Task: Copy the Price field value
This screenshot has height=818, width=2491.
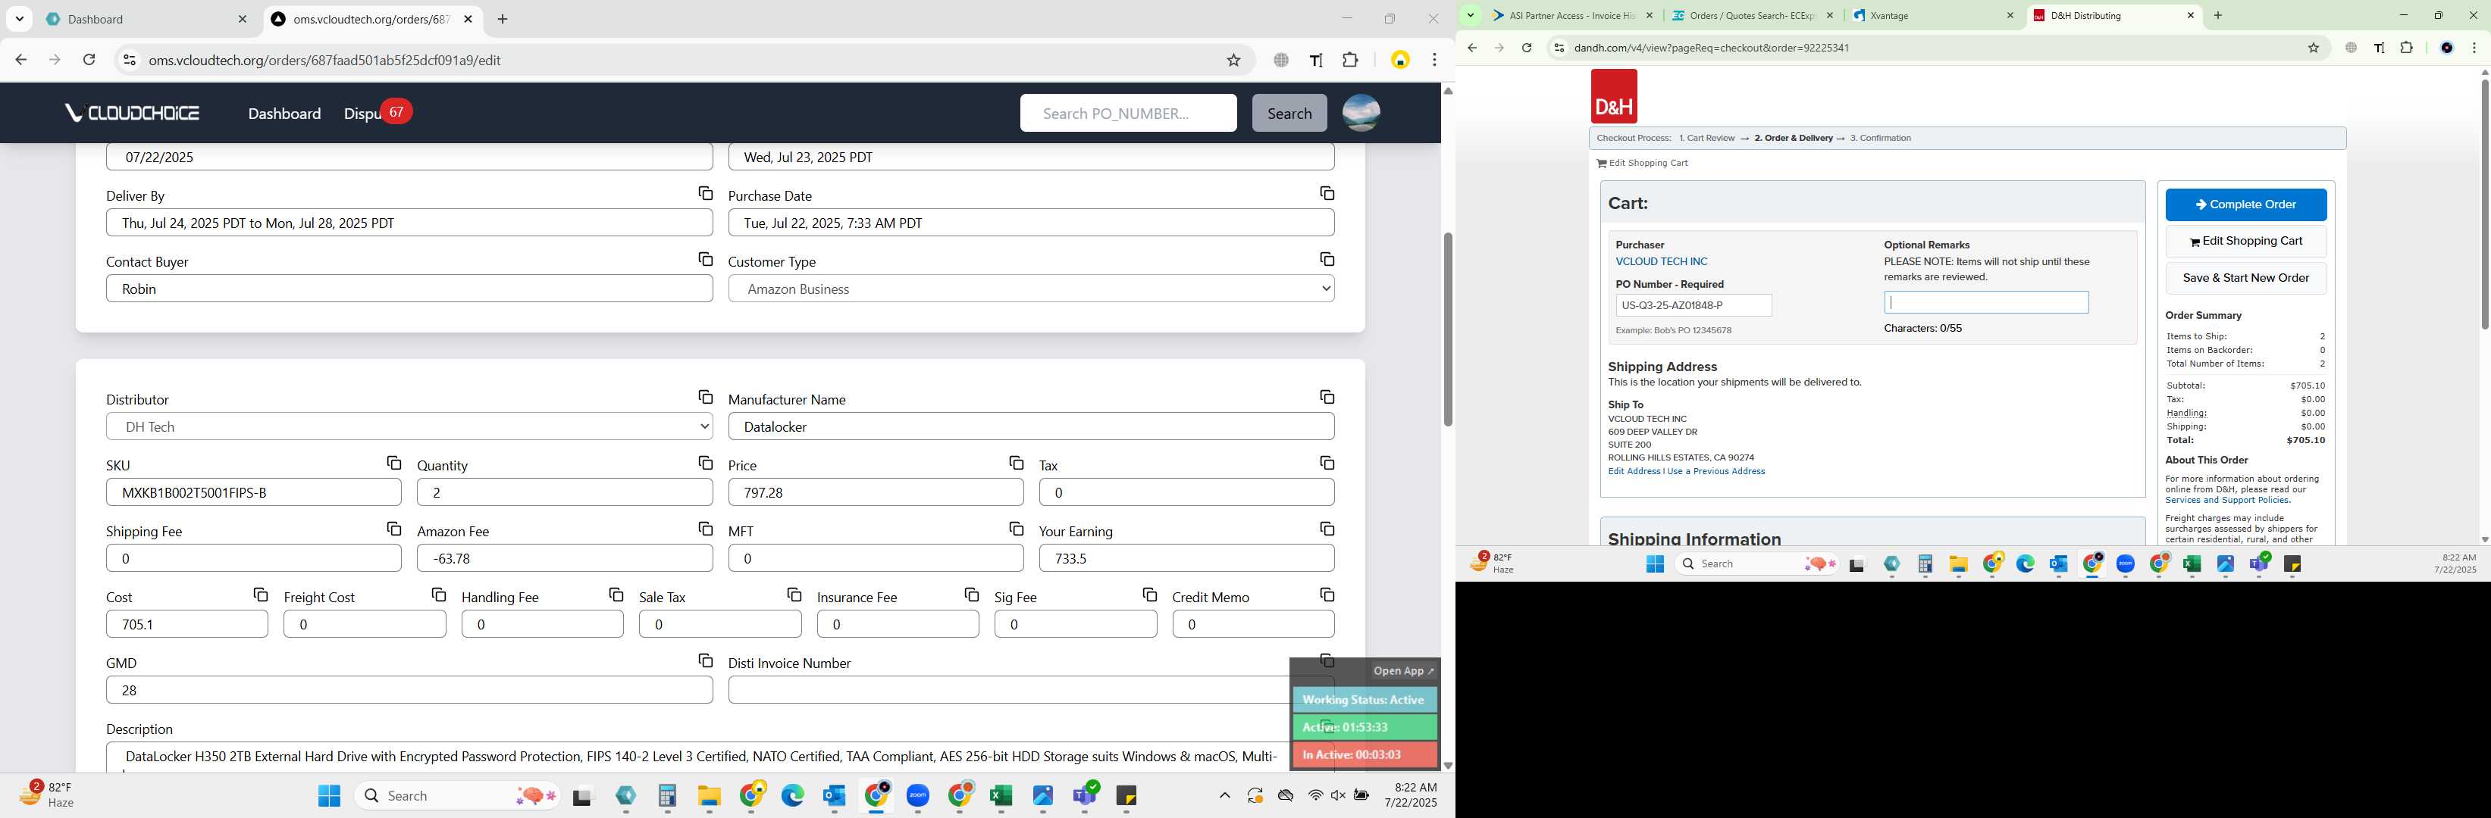Action: click(x=1015, y=464)
